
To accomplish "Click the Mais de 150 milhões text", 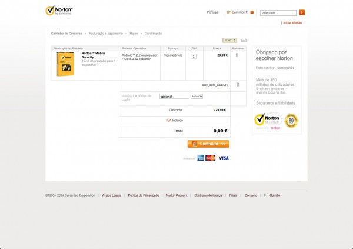I will click(x=275, y=82).
